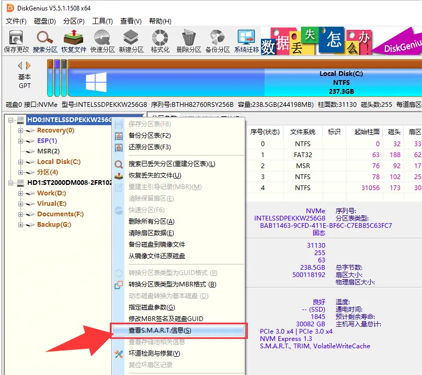422x375 pixels.
Task: Click the 序号(状态) column header
Action: pyautogui.click(x=265, y=132)
